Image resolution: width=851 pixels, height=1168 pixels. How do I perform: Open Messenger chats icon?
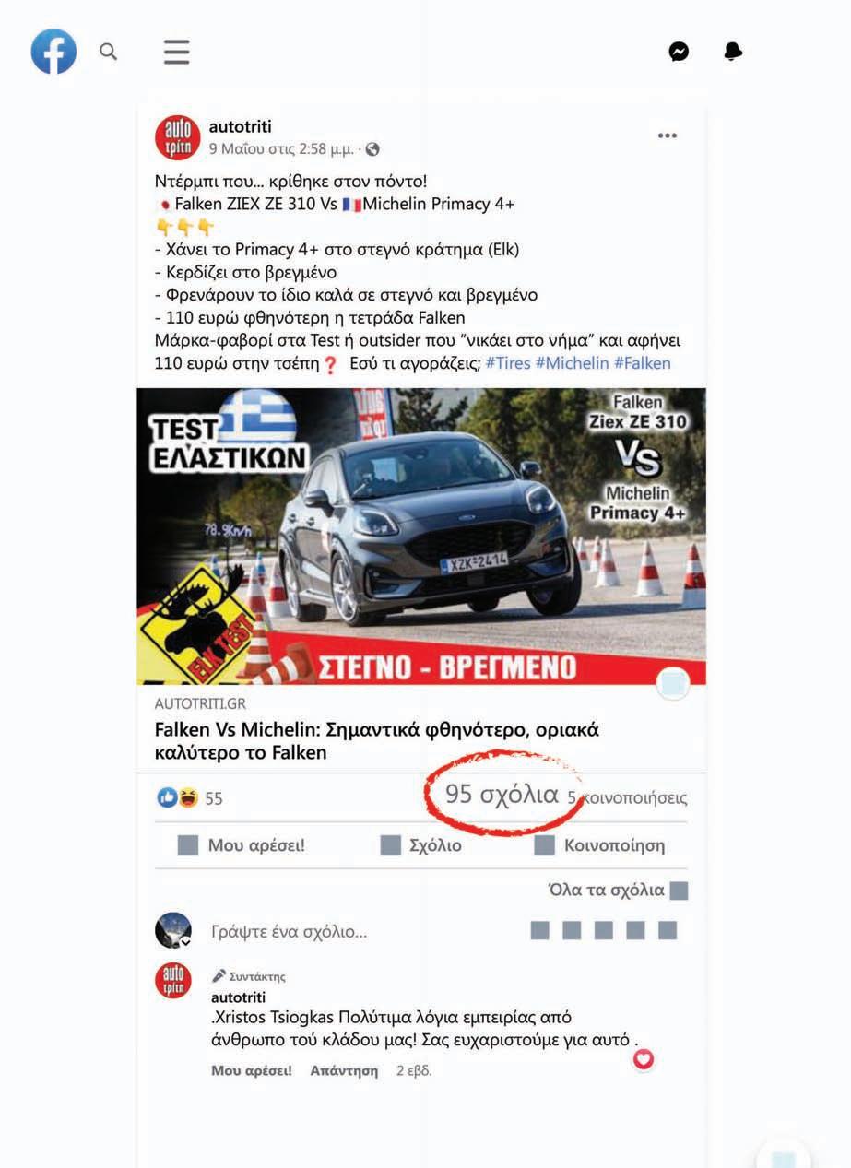[680, 52]
